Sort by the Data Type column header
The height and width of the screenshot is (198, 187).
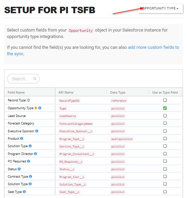coord(118,93)
